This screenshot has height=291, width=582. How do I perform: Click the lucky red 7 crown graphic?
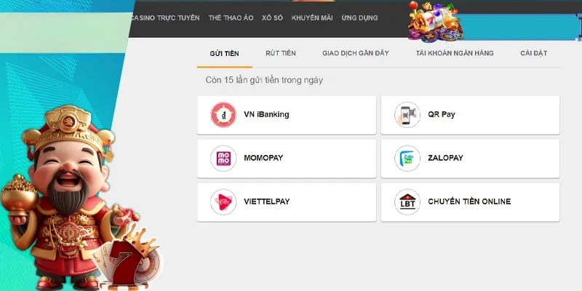128,260
